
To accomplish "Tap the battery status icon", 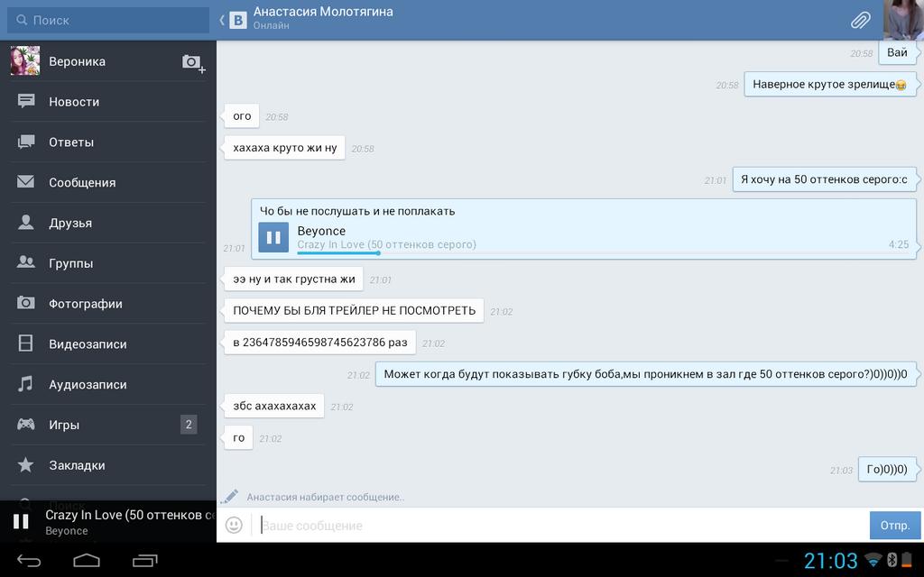I will click(907, 560).
